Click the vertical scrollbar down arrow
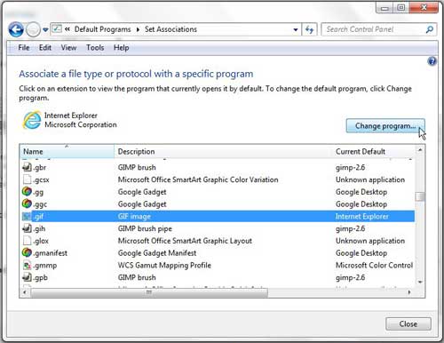 point(420,282)
